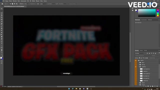Collapse the ASSETS group arrow
The height and width of the screenshot is (90, 160).
[137, 60]
